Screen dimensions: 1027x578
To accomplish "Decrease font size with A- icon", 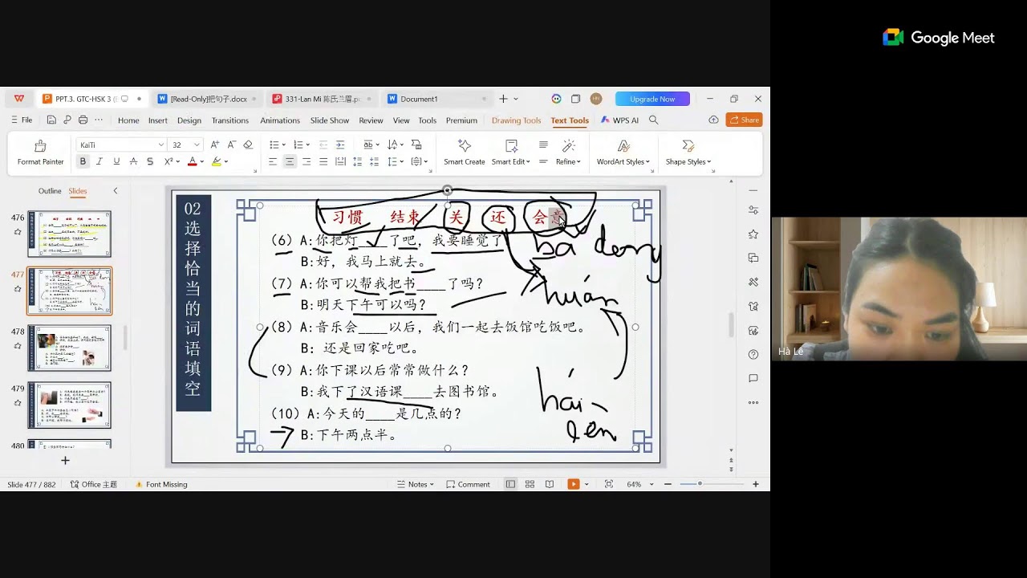I will pos(231,144).
